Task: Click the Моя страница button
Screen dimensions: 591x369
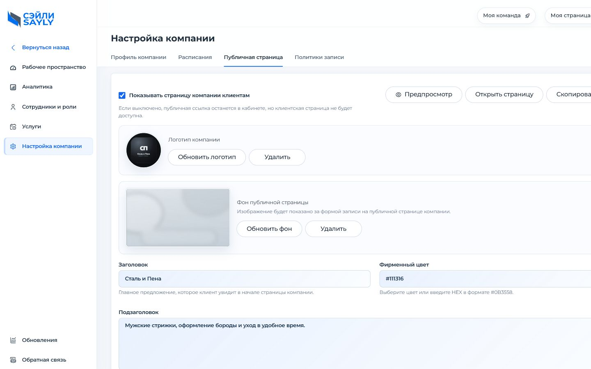Action: pos(568,16)
